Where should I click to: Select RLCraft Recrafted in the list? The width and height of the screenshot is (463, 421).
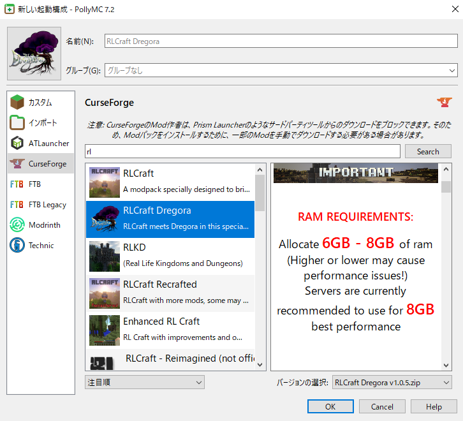tap(170, 293)
